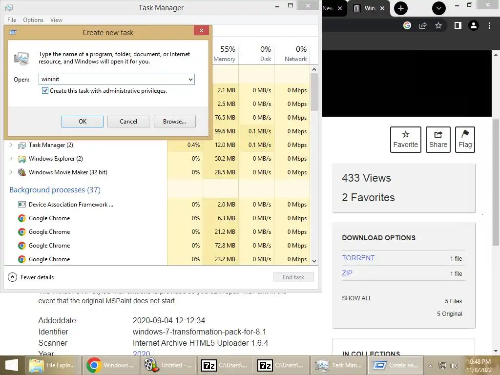Switch to the Win archive tab in Chrome
This screenshot has width=500, height=375.
tap(368, 8)
